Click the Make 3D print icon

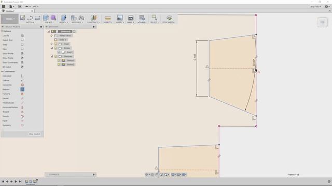[x=131, y=18]
